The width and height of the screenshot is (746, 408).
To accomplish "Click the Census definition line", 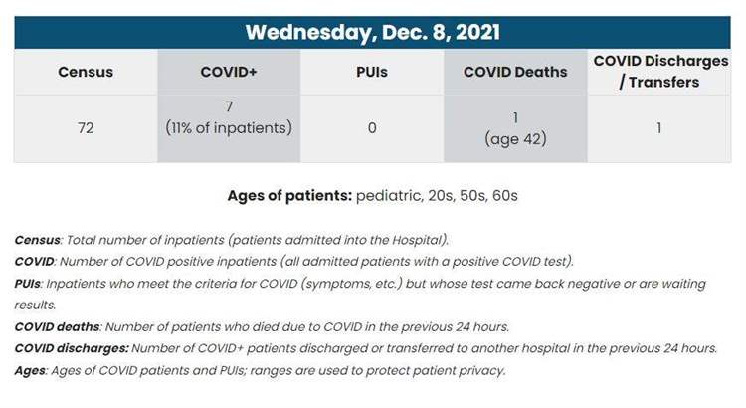I will point(231,240).
